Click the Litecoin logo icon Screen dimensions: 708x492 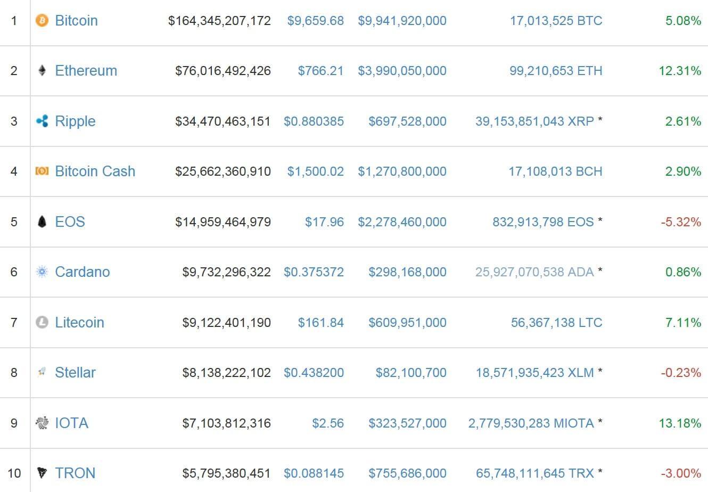pyautogui.click(x=42, y=323)
